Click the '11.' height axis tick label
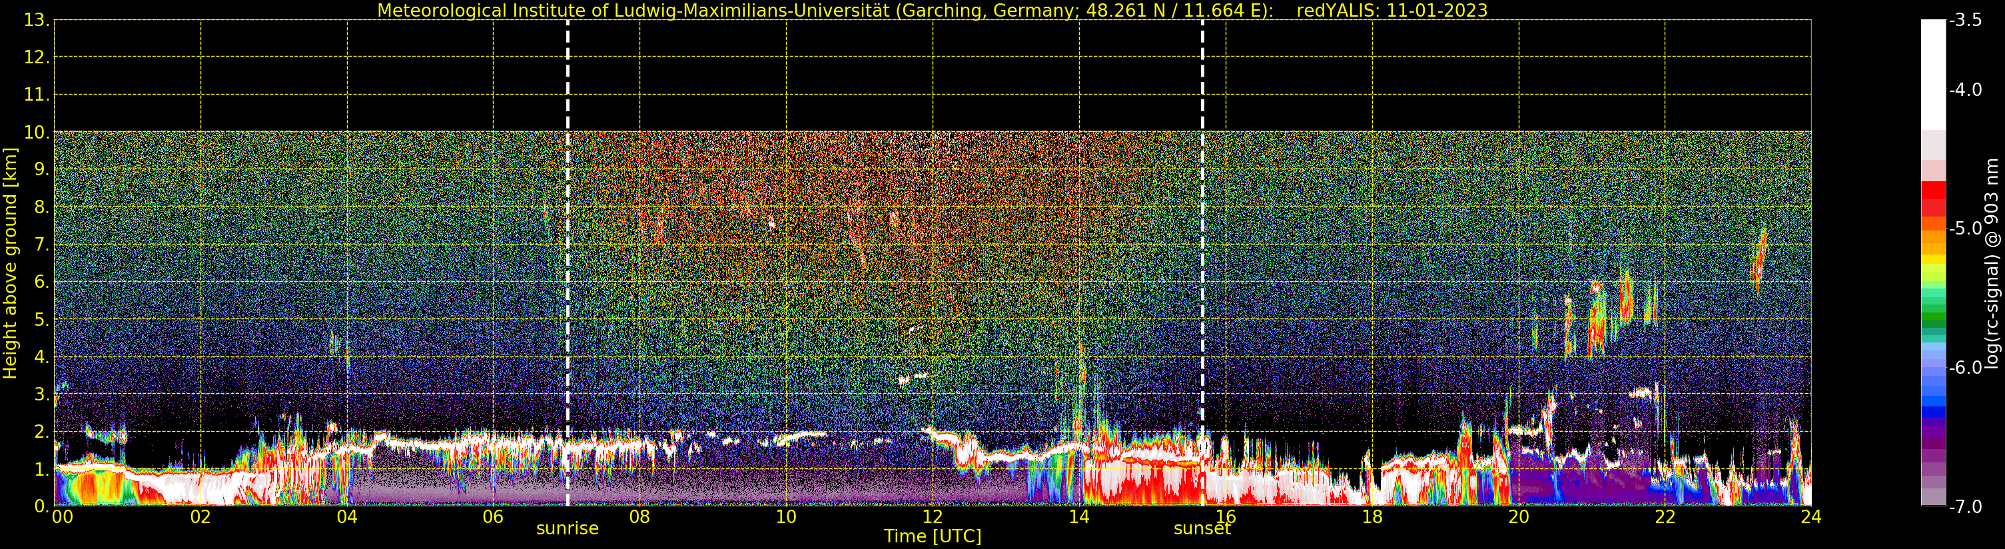The image size is (2005, 549). tap(37, 95)
